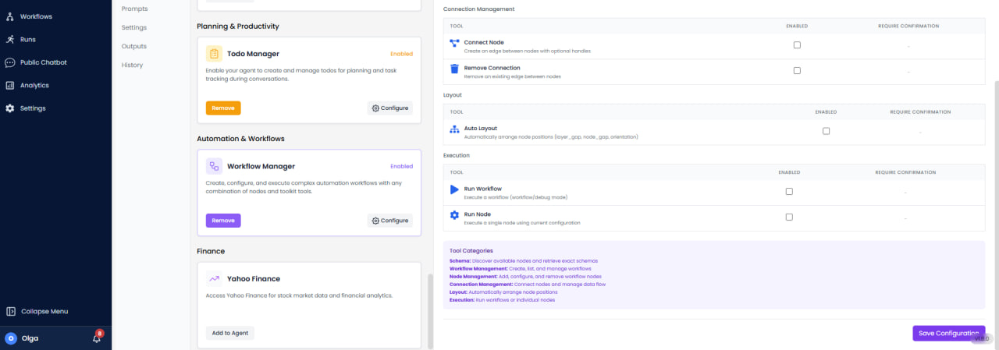Screen dimensions: 999x350
Task: Click Olga's user avatar
Action: tap(11, 338)
